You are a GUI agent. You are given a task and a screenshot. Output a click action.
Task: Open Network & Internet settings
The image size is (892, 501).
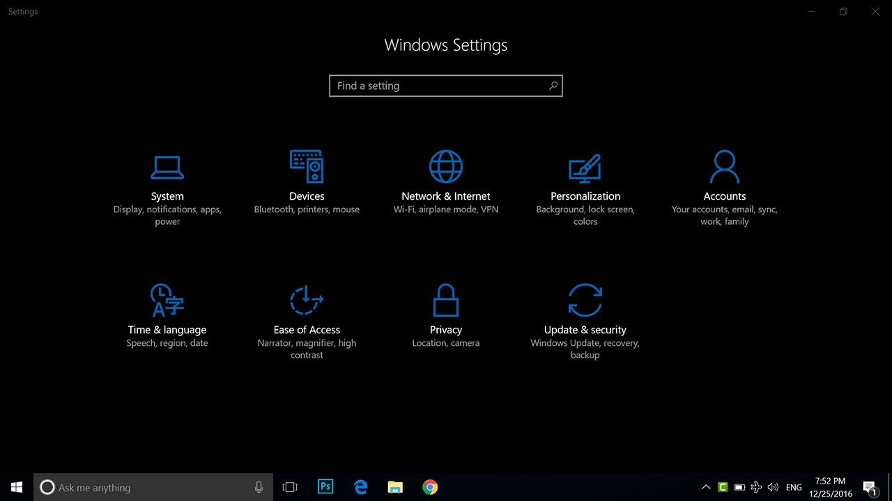[446, 182]
